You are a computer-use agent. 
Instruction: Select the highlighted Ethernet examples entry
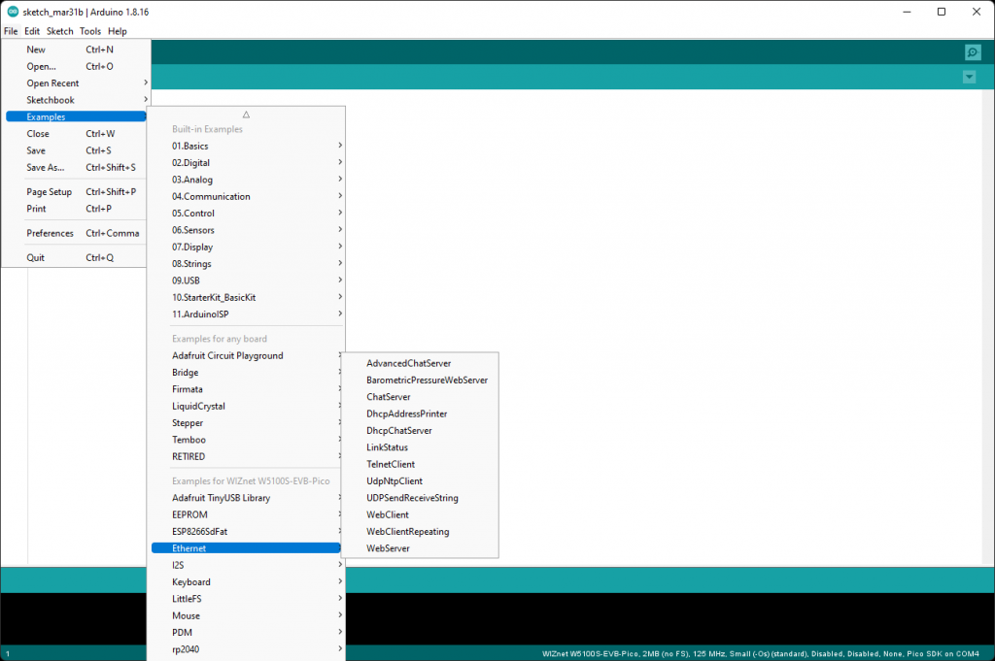click(246, 548)
